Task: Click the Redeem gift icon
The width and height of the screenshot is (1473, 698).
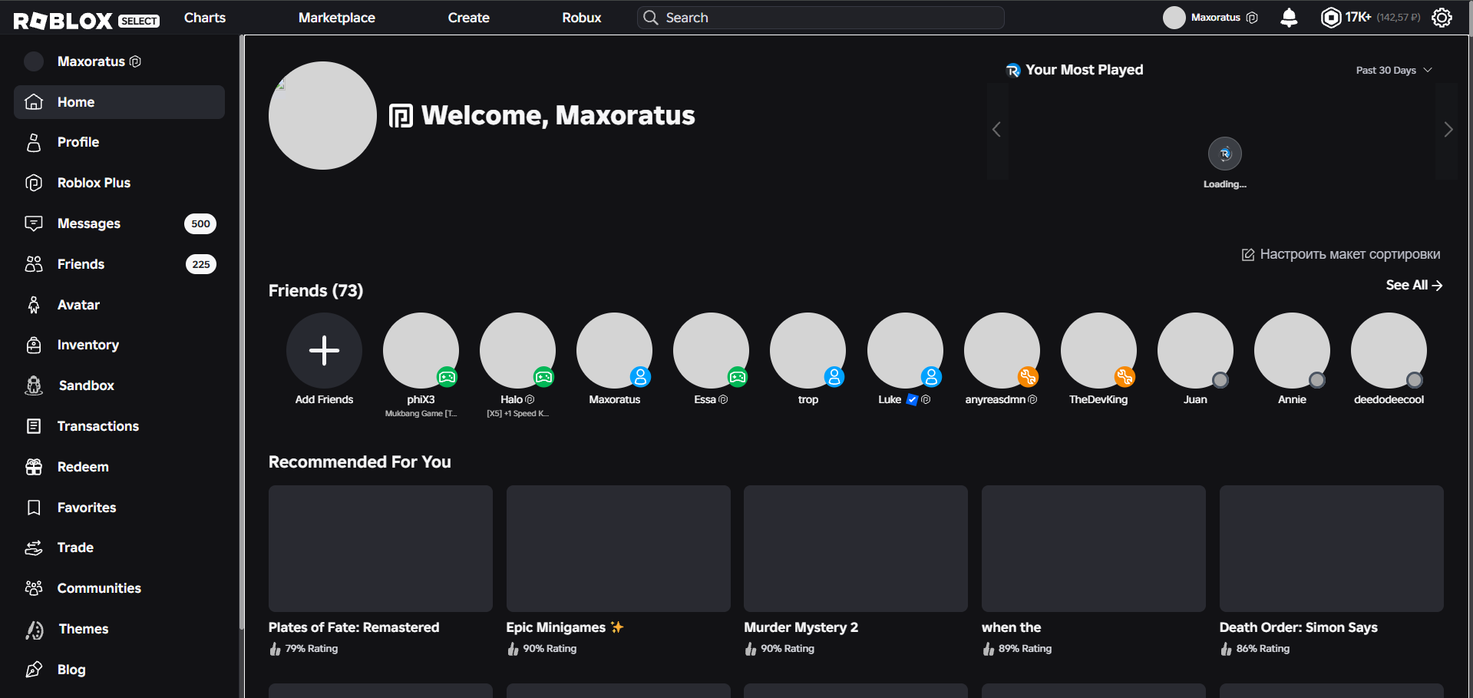Action: pos(34,467)
